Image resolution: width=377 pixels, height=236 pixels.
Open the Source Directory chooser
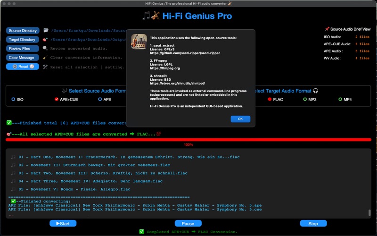click(x=23, y=31)
